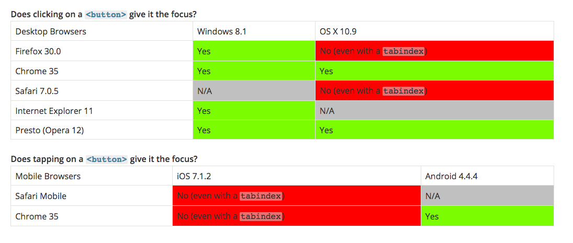Click the button code tag in clicking heading
The height and width of the screenshot is (243, 573).
106,15
